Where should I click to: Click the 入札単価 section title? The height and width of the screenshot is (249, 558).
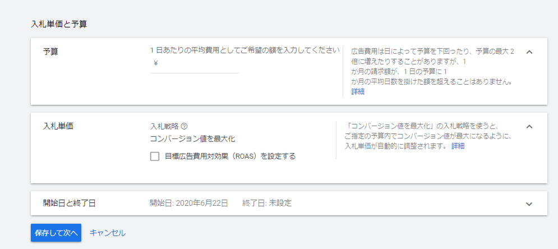(58, 126)
